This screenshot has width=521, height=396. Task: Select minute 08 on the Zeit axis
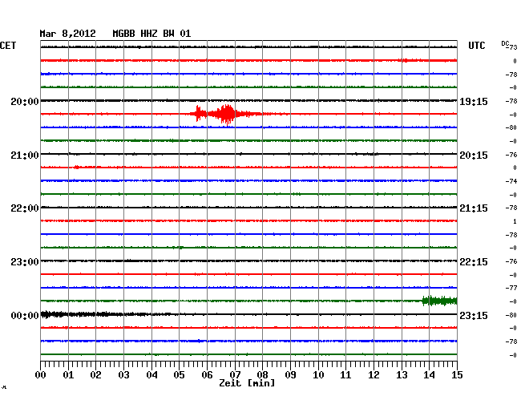point(262,375)
